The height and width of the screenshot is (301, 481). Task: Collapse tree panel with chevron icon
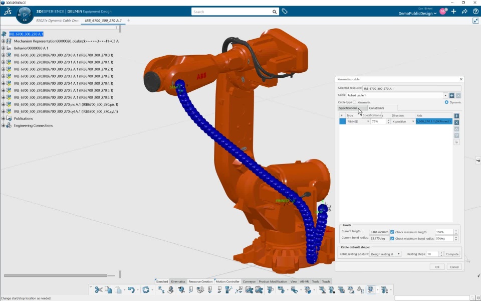pyautogui.click(x=116, y=28)
